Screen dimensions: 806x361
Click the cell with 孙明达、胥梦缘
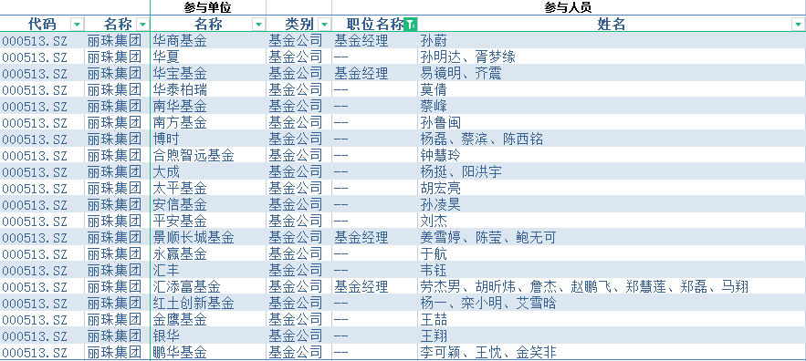[x=612, y=57]
